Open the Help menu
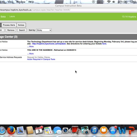The height and width of the screenshot is (137, 137). [31, 2]
